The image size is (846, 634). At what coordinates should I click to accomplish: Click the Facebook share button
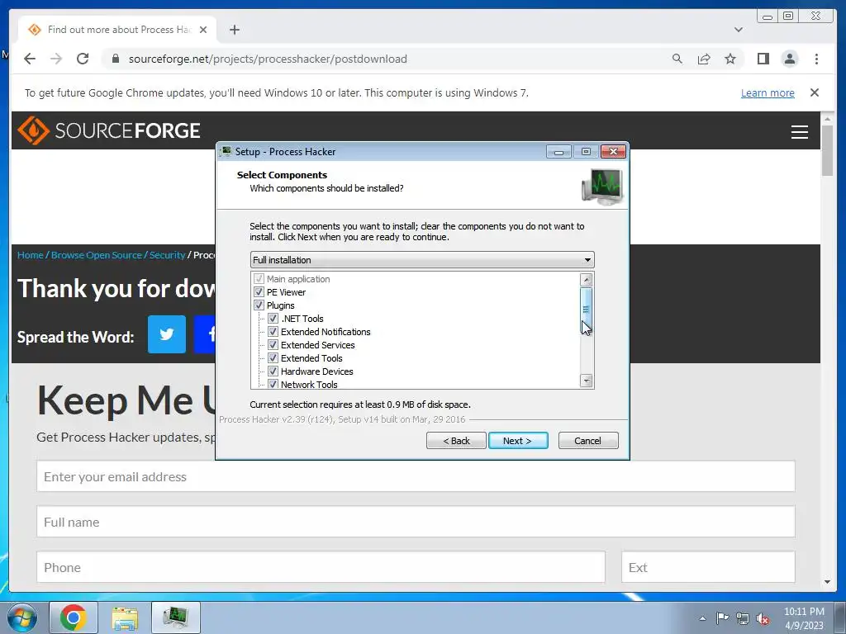click(205, 334)
